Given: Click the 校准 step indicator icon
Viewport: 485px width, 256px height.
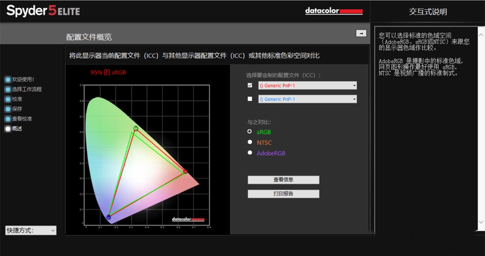Looking at the screenshot, I should [x=8, y=99].
